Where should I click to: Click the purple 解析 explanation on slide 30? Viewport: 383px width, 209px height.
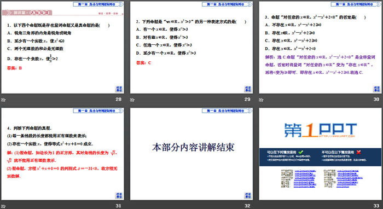(320, 65)
